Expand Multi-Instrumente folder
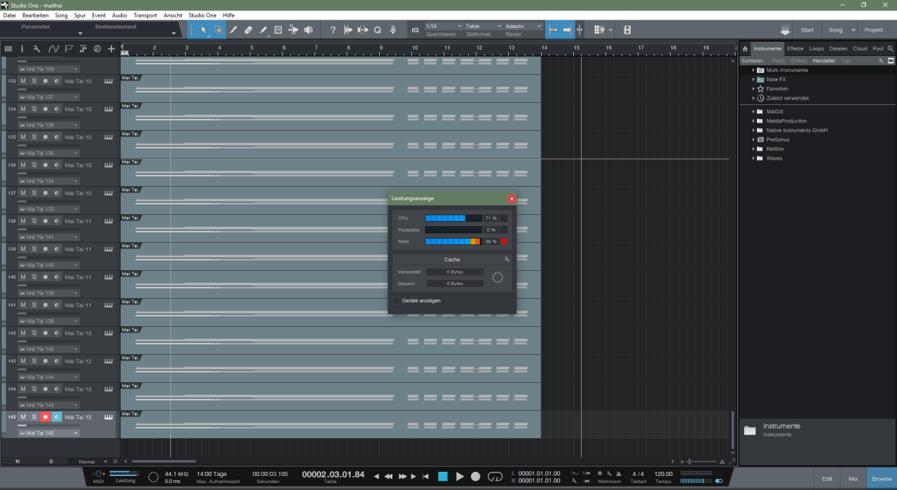 (753, 70)
